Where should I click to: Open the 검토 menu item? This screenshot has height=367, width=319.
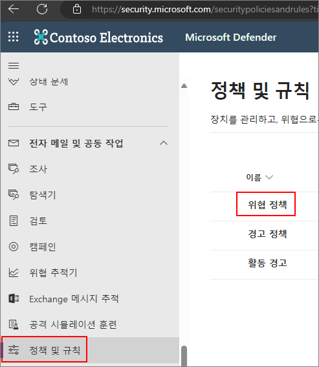[38, 221]
